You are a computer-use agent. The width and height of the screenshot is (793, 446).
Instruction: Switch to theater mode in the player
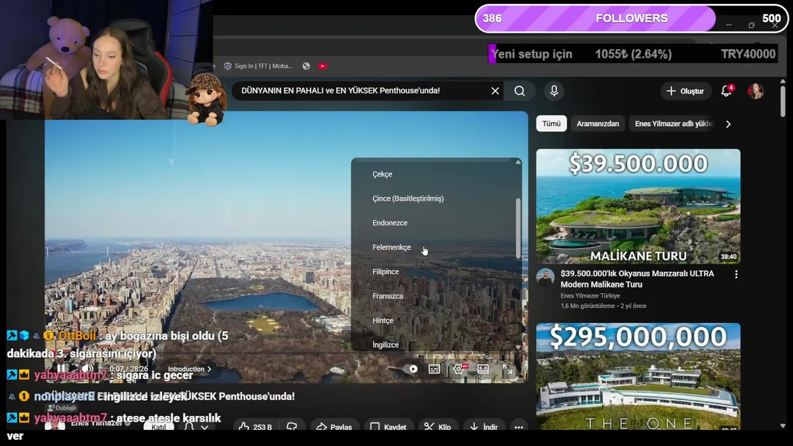pos(483,369)
